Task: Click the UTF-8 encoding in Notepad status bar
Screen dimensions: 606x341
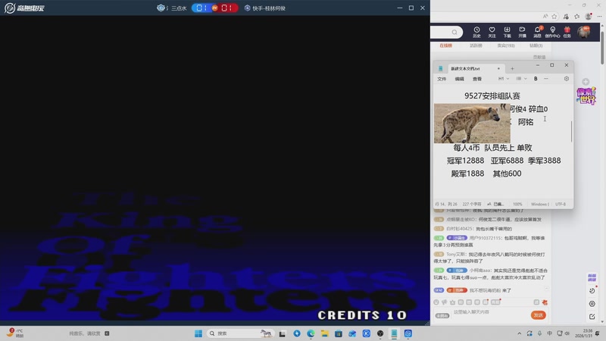Action: 561,204
